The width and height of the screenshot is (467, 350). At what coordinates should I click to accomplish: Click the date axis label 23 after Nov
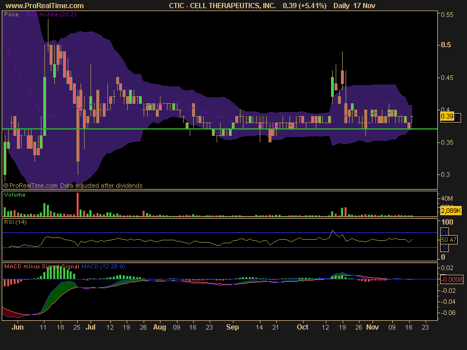coord(426,327)
